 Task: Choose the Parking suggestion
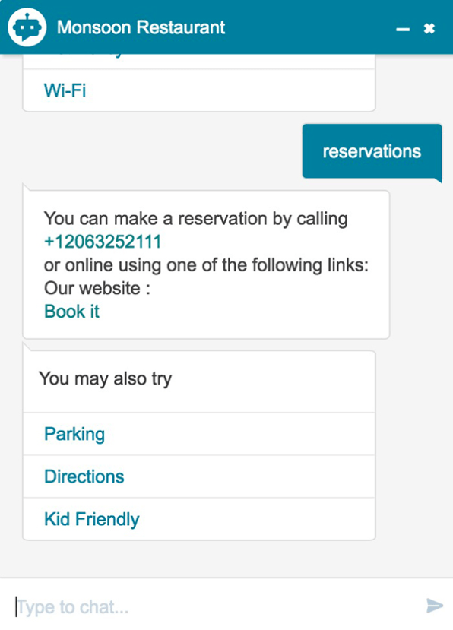coord(199,434)
